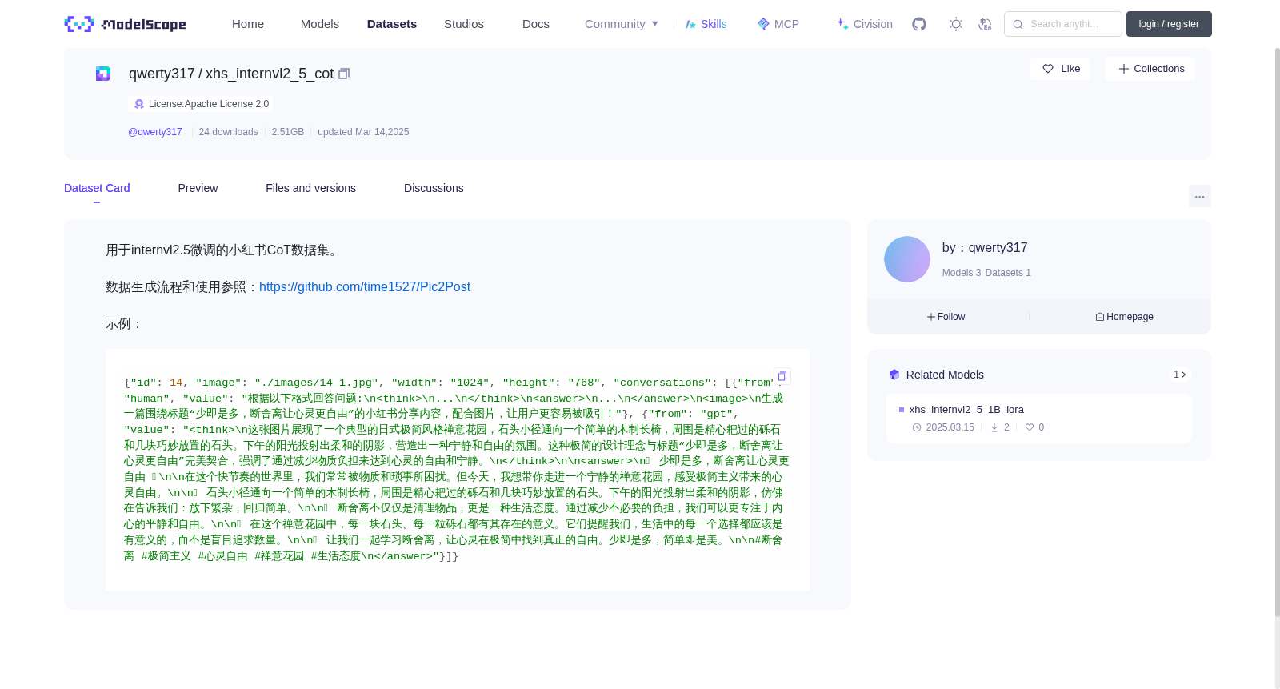This screenshot has width=1280, height=689.
Task: Click the Skills sparkle icon
Action: tap(690, 24)
